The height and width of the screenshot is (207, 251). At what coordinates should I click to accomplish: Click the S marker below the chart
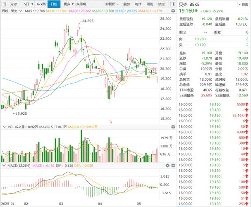[x=111, y=121]
